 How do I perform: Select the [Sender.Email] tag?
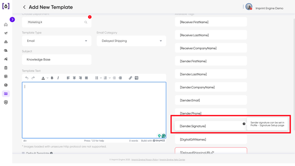211,101
